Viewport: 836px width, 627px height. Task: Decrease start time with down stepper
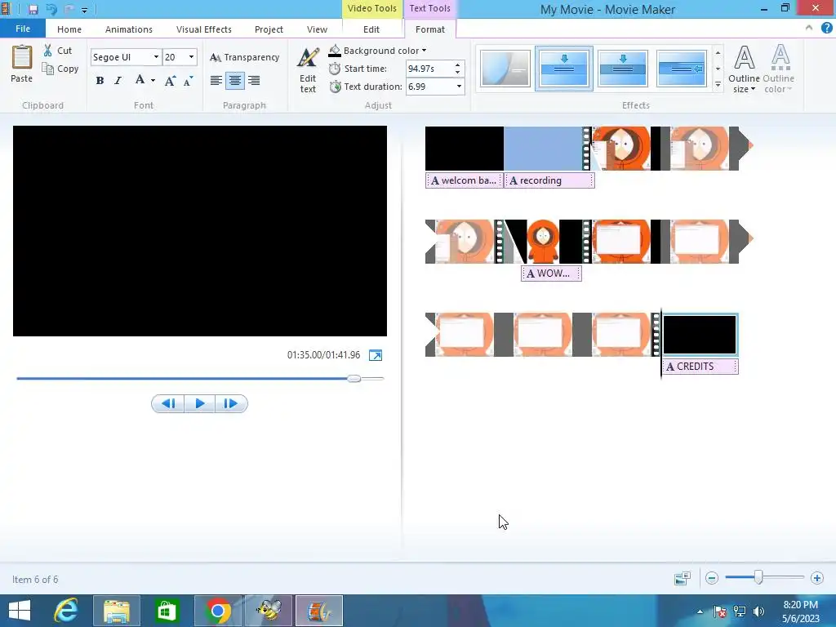(x=457, y=73)
